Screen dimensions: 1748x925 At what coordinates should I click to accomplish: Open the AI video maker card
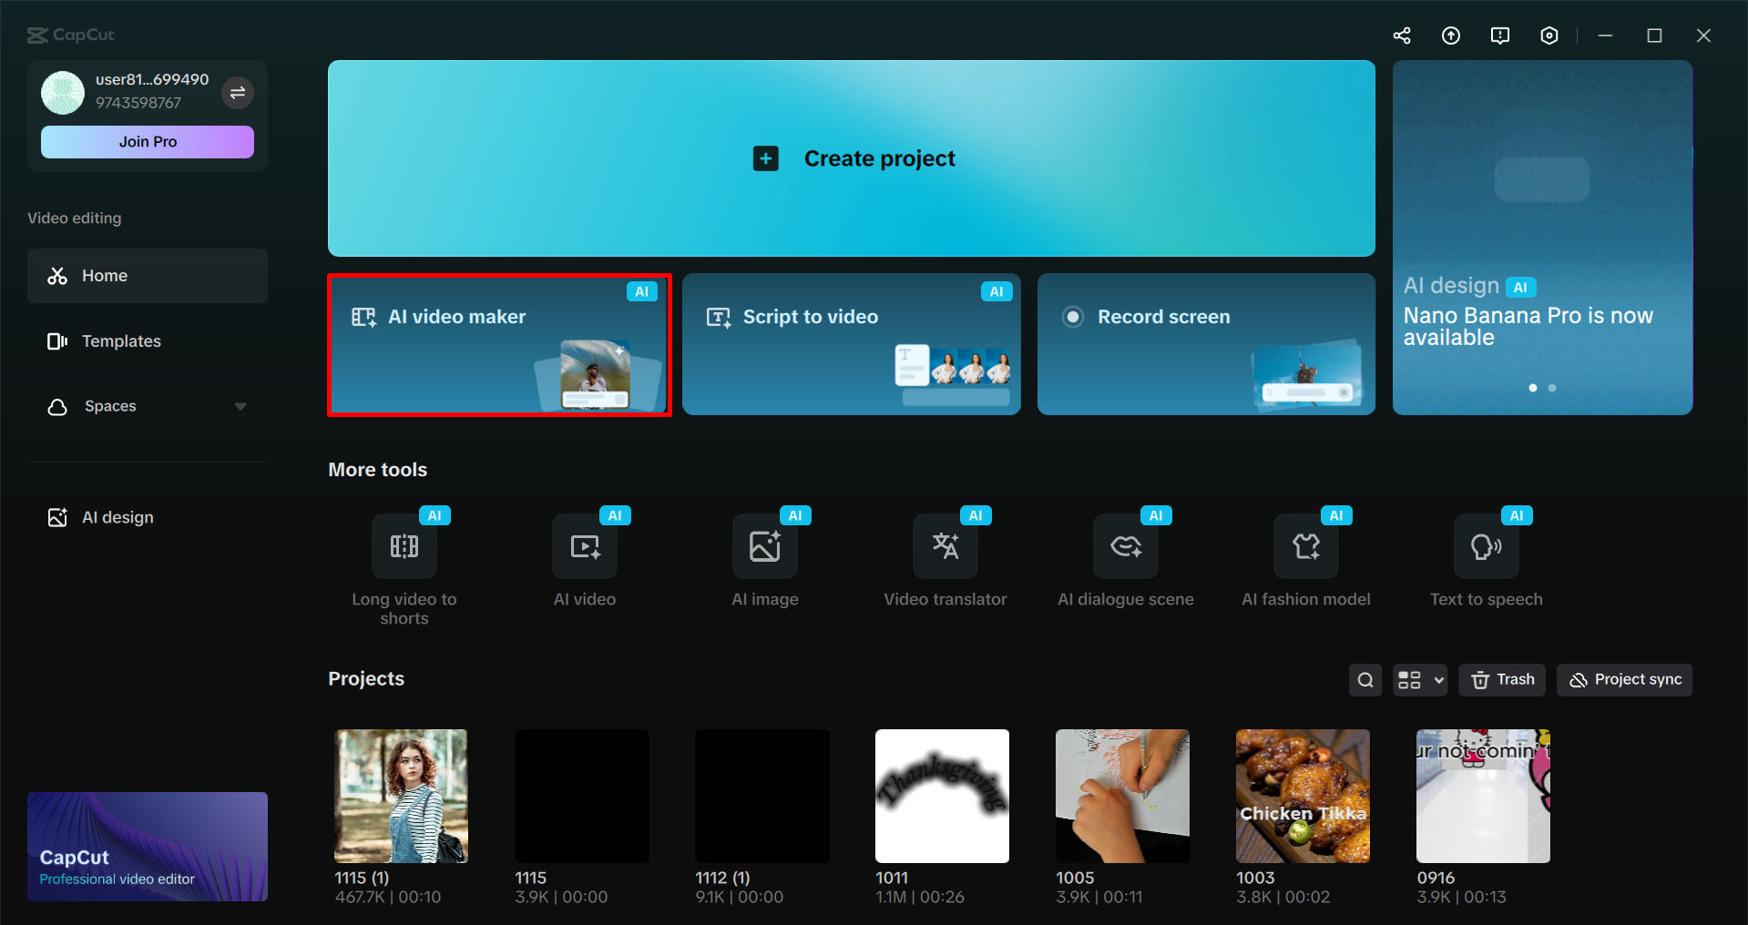pos(499,344)
